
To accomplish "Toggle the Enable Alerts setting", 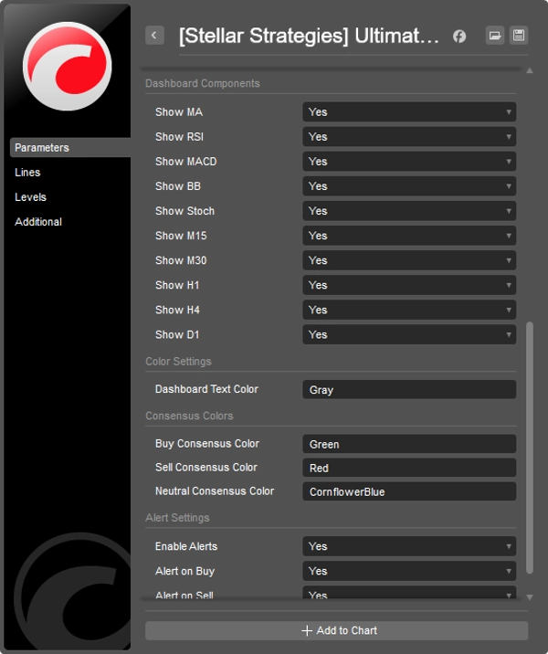I will 408,546.
